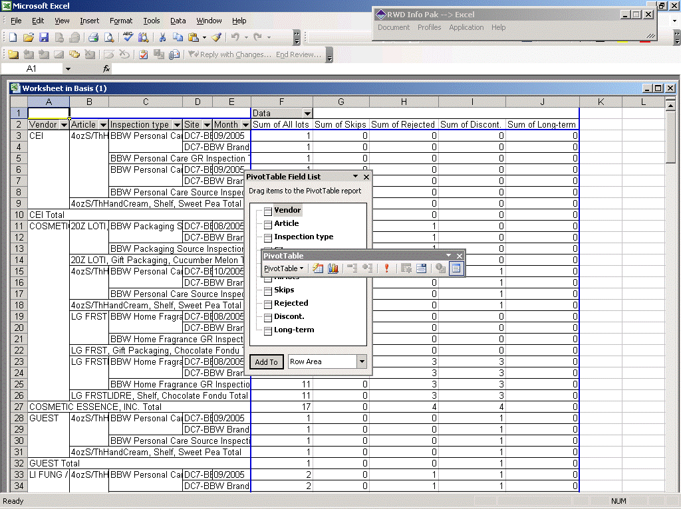This screenshot has height=509, width=681.
Task: Open Field Settings icon in PivotTable toolbar
Action: [x=440, y=268]
